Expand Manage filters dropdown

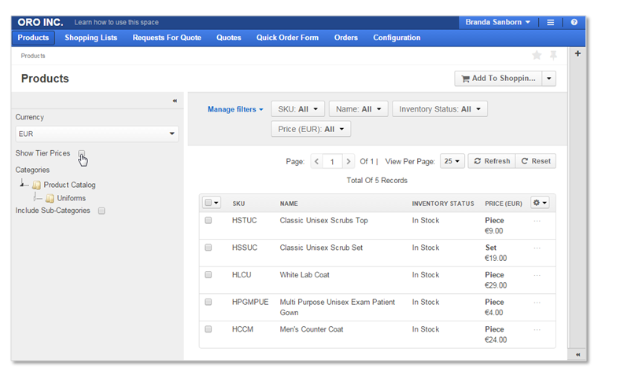pos(235,109)
